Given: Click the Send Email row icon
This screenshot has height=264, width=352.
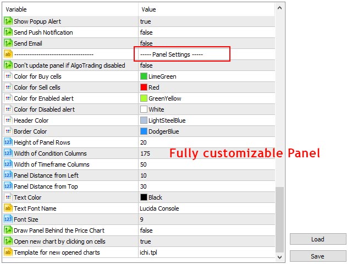Looking at the screenshot, I should click(x=8, y=43).
